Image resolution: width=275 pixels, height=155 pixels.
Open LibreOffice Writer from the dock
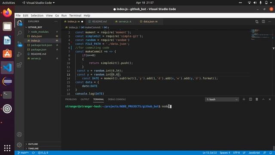click(x=7, y=40)
